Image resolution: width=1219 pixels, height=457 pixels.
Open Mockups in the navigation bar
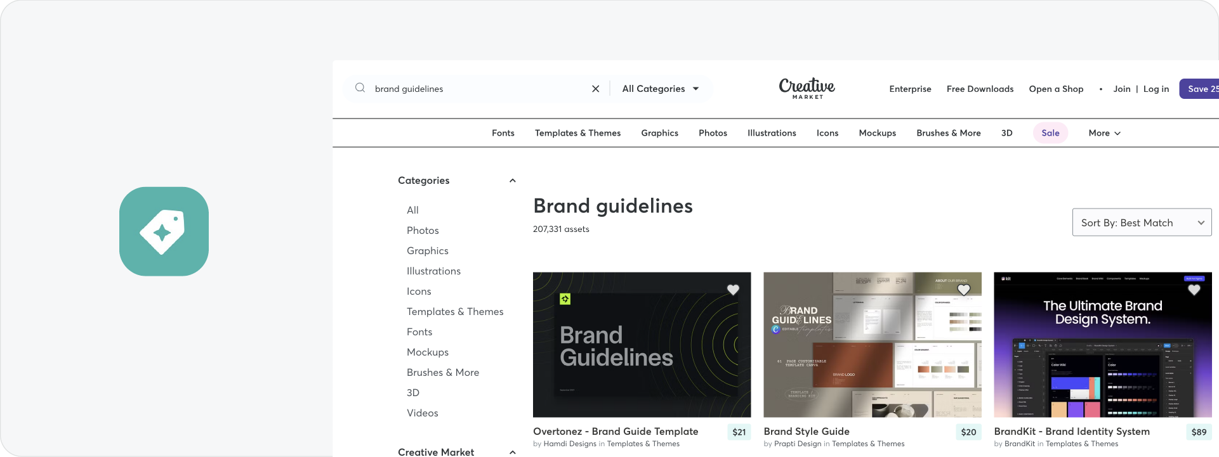878,133
